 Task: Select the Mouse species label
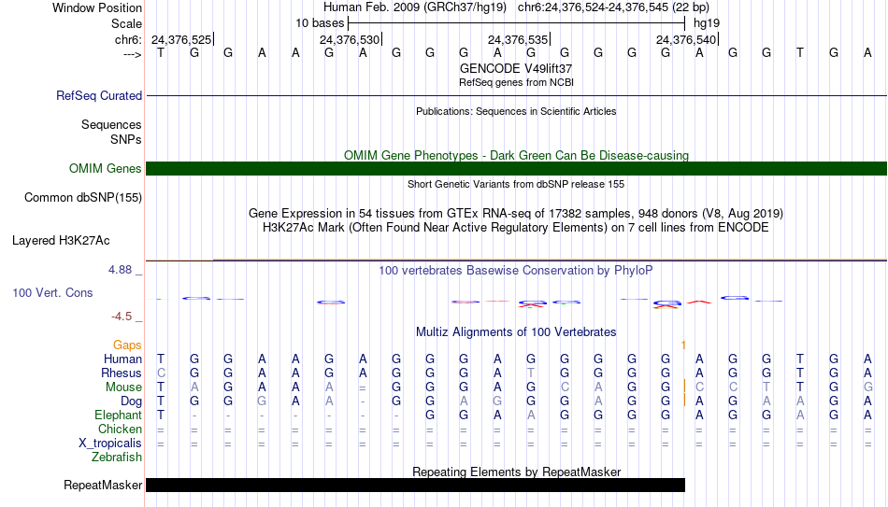(123, 387)
